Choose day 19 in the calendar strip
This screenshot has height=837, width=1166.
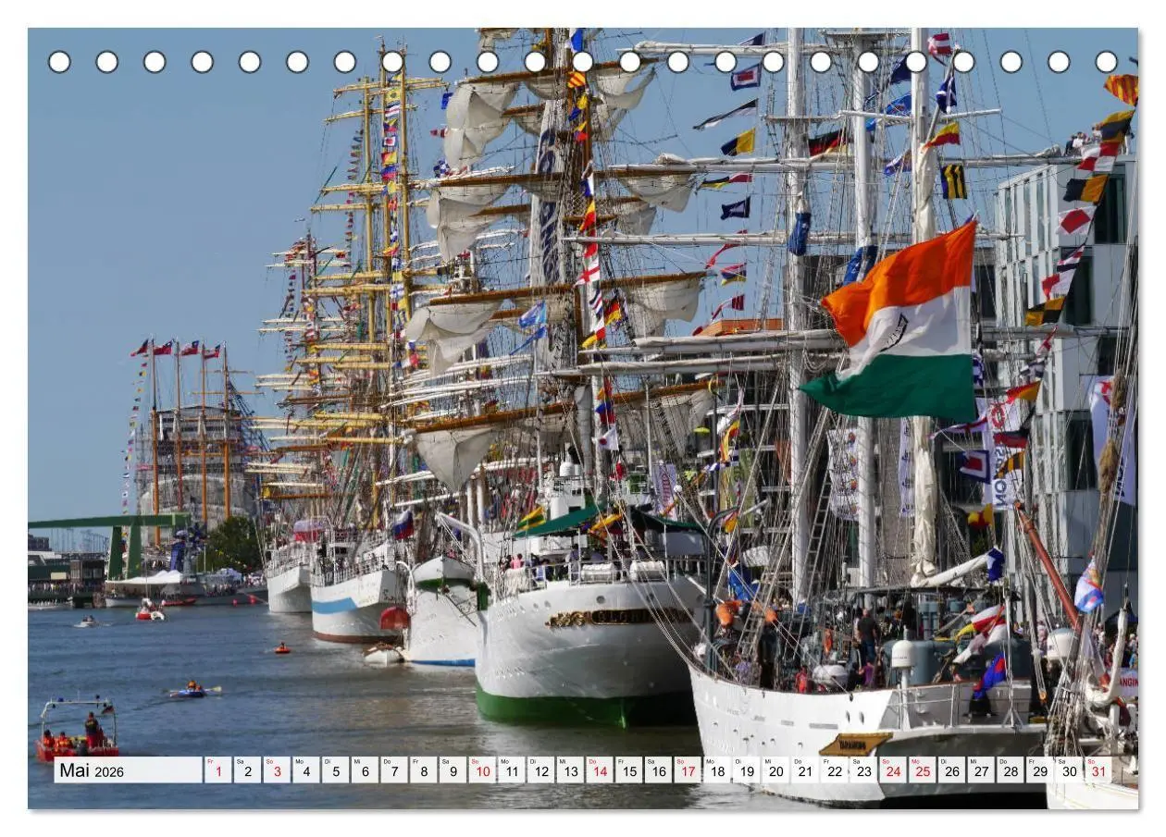pyautogui.click(x=747, y=770)
